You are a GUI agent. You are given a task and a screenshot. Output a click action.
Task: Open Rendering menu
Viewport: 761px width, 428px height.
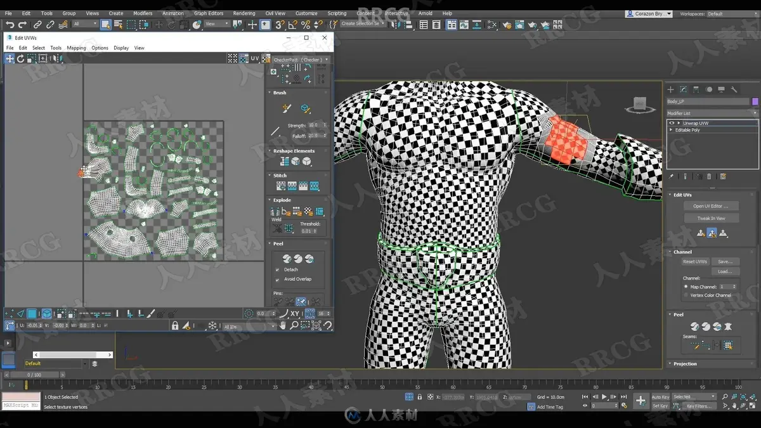point(244,13)
